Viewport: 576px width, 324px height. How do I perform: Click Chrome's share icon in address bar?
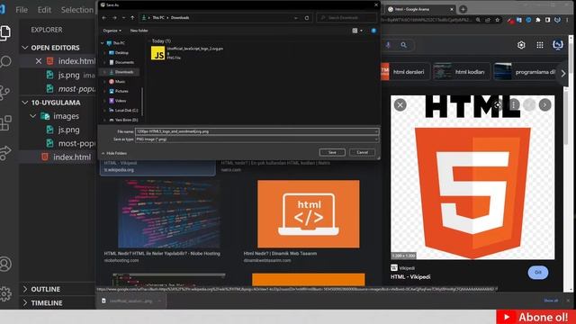pos(488,20)
